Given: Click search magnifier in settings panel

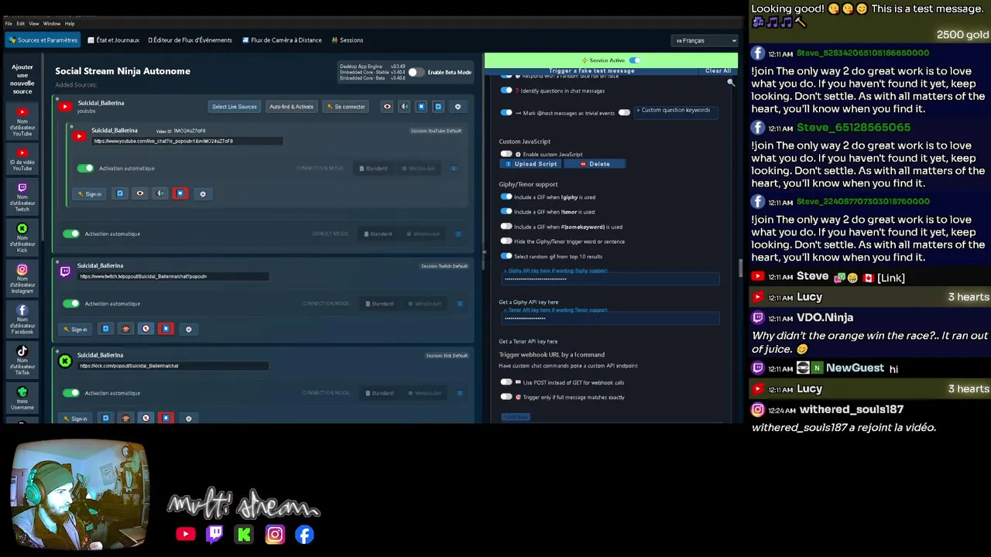Looking at the screenshot, I should [730, 82].
